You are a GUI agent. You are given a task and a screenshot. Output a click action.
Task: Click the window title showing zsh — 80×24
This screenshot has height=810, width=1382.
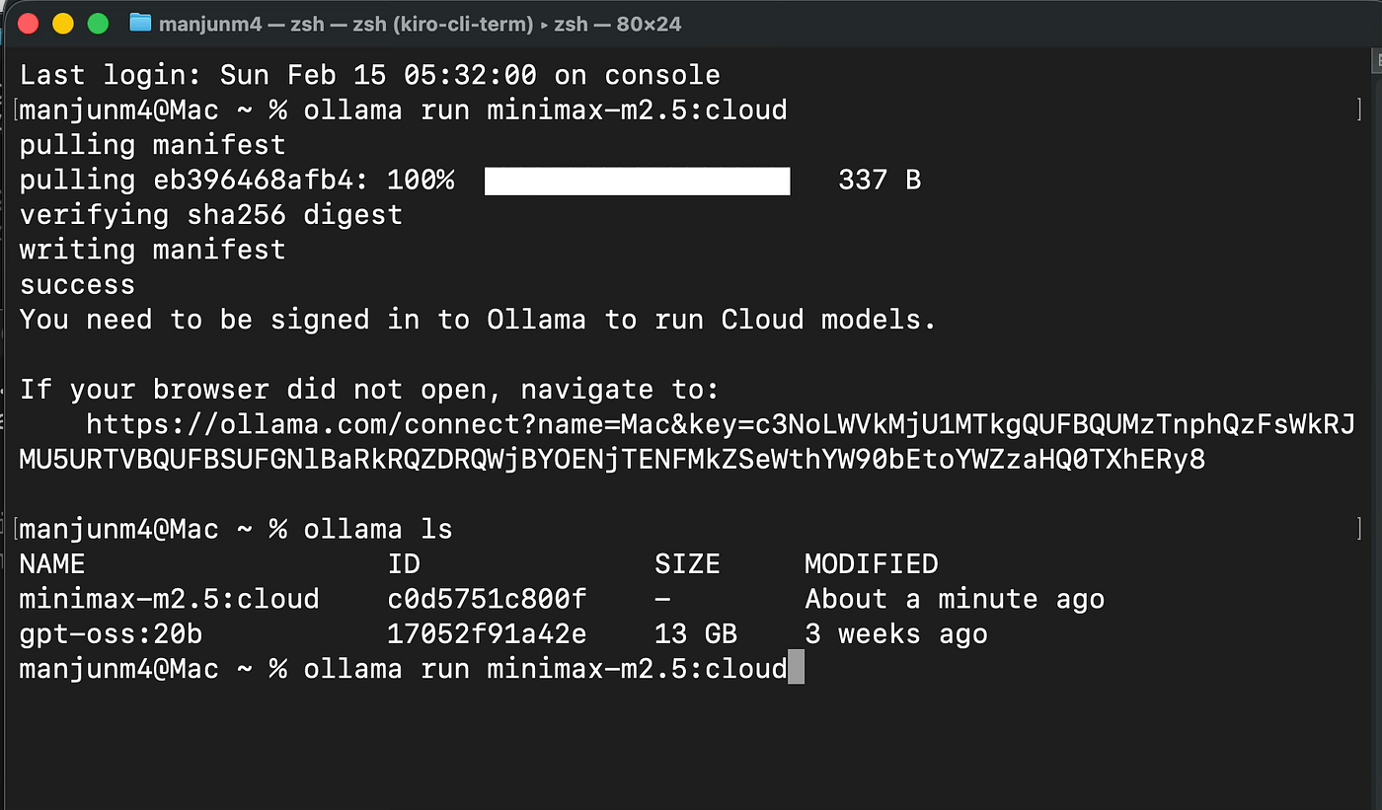pyautogui.click(x=415, y=24)
